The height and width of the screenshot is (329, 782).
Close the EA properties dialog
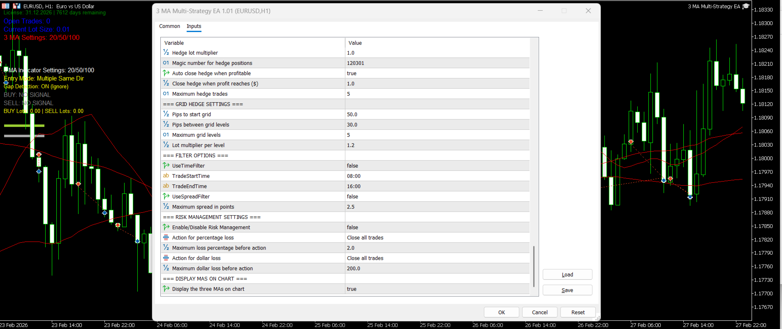coord(588,11)
